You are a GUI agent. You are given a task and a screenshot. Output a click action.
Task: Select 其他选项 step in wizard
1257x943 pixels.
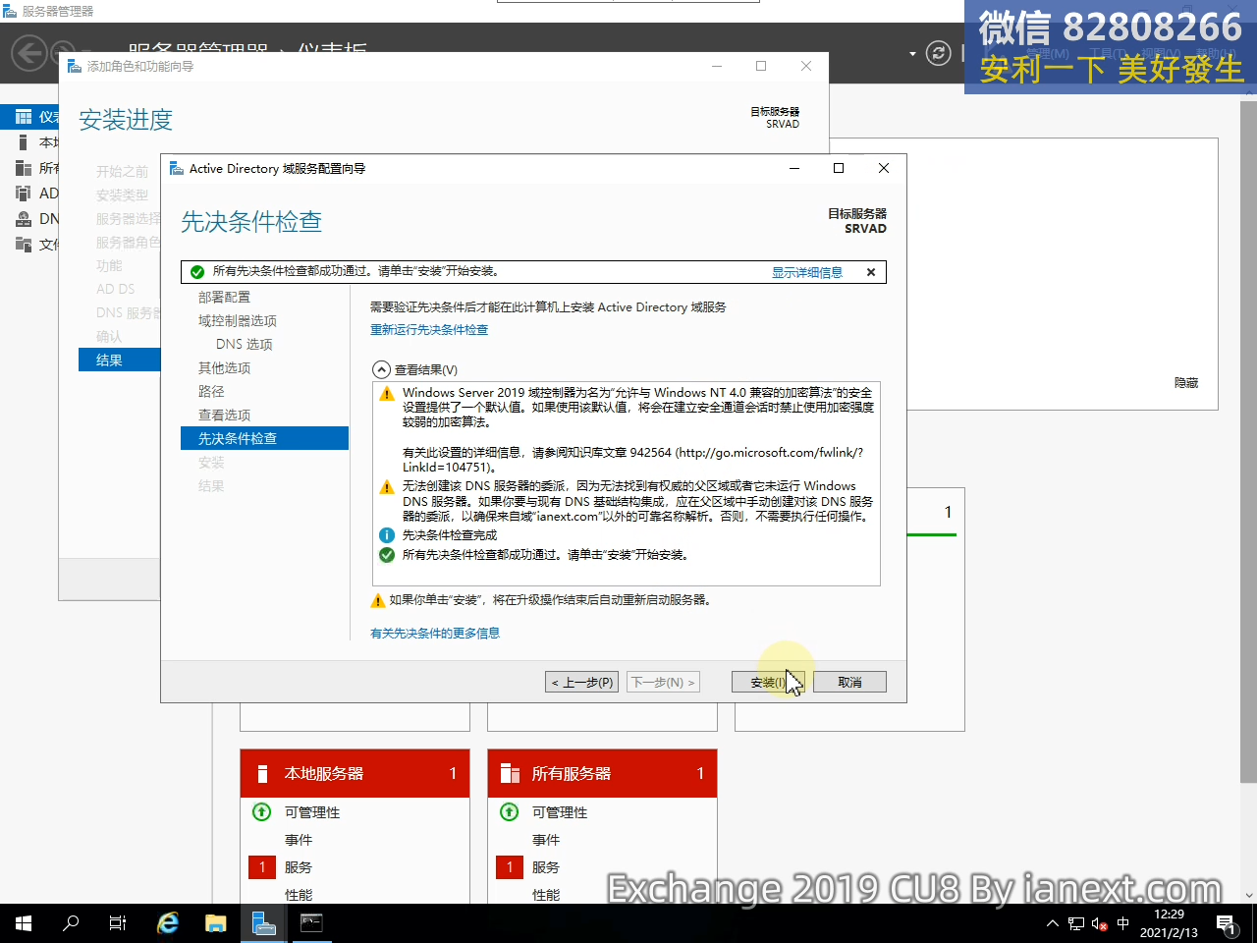pyautogui.click(x=225, y=367)
